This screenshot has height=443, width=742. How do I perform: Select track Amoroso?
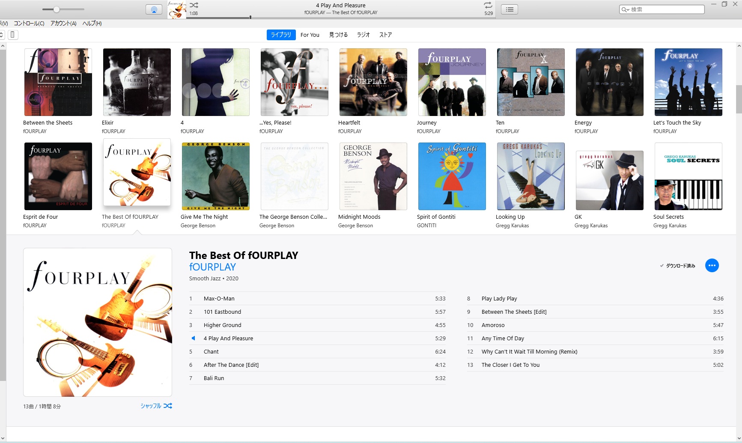click(x=595, y=325)
